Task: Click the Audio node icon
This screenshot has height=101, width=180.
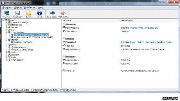Action: pos(9,52)
